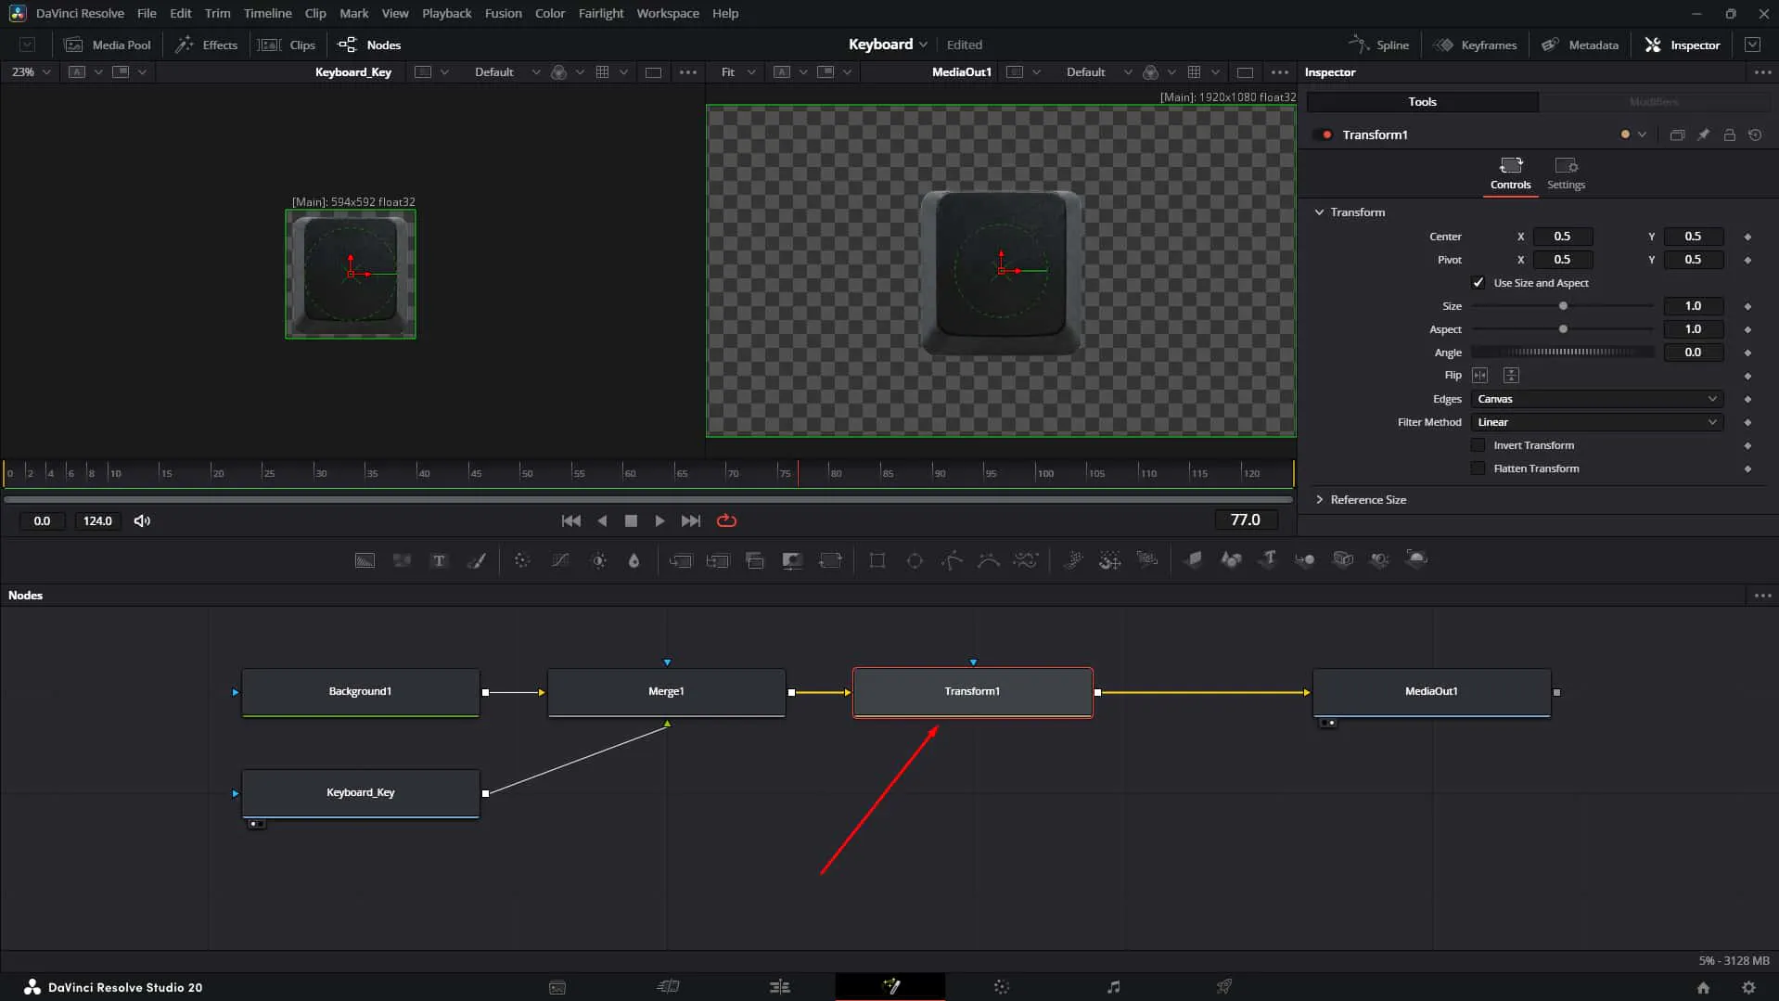
Task: Toggle the Media Pool panel
Action: tap(108, 45)
